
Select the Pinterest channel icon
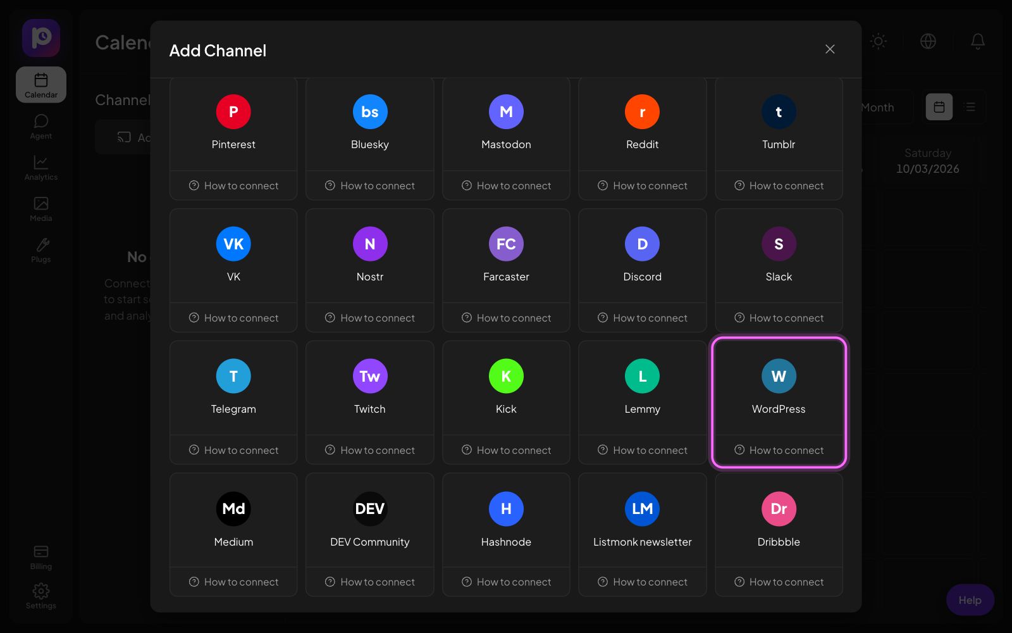233,112
